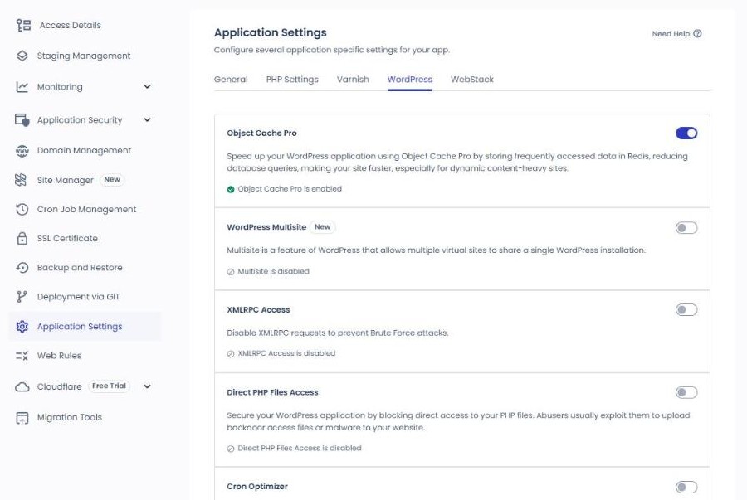747x500 pixels.
Task: Click the Site Manager icon
Action: click(x=21, y=180)
